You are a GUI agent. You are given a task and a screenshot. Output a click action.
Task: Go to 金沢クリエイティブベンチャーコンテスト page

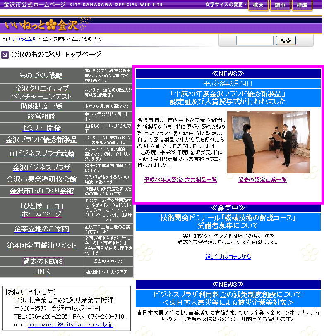[x=42, y=93]
